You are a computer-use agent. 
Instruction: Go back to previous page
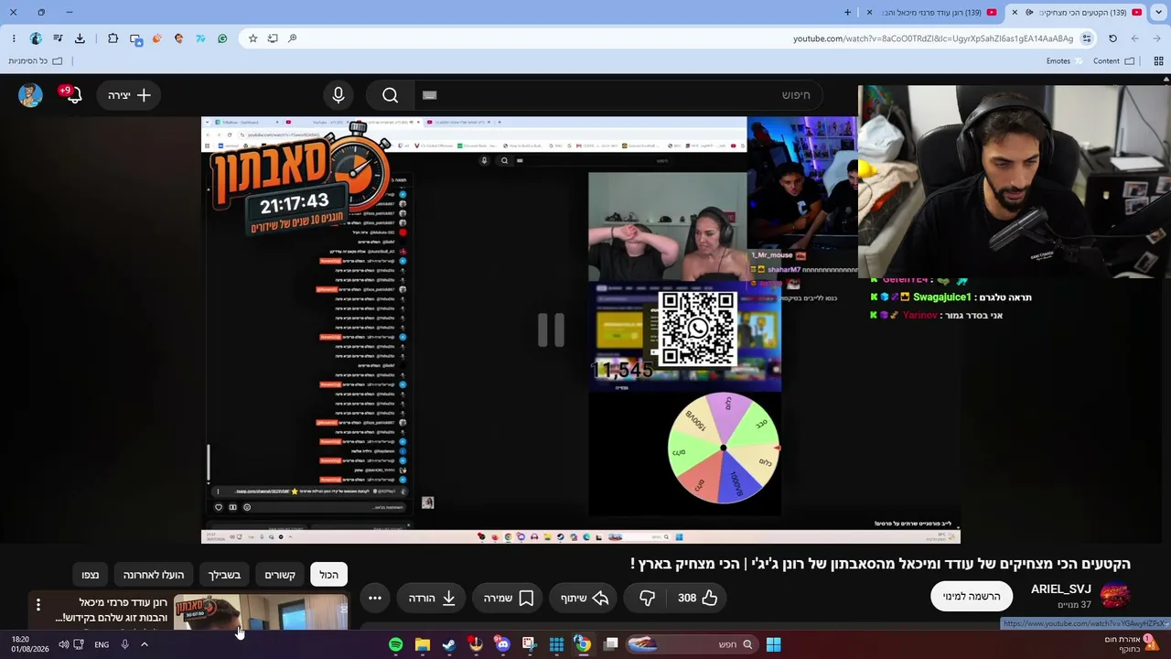tap(1157, 38)
